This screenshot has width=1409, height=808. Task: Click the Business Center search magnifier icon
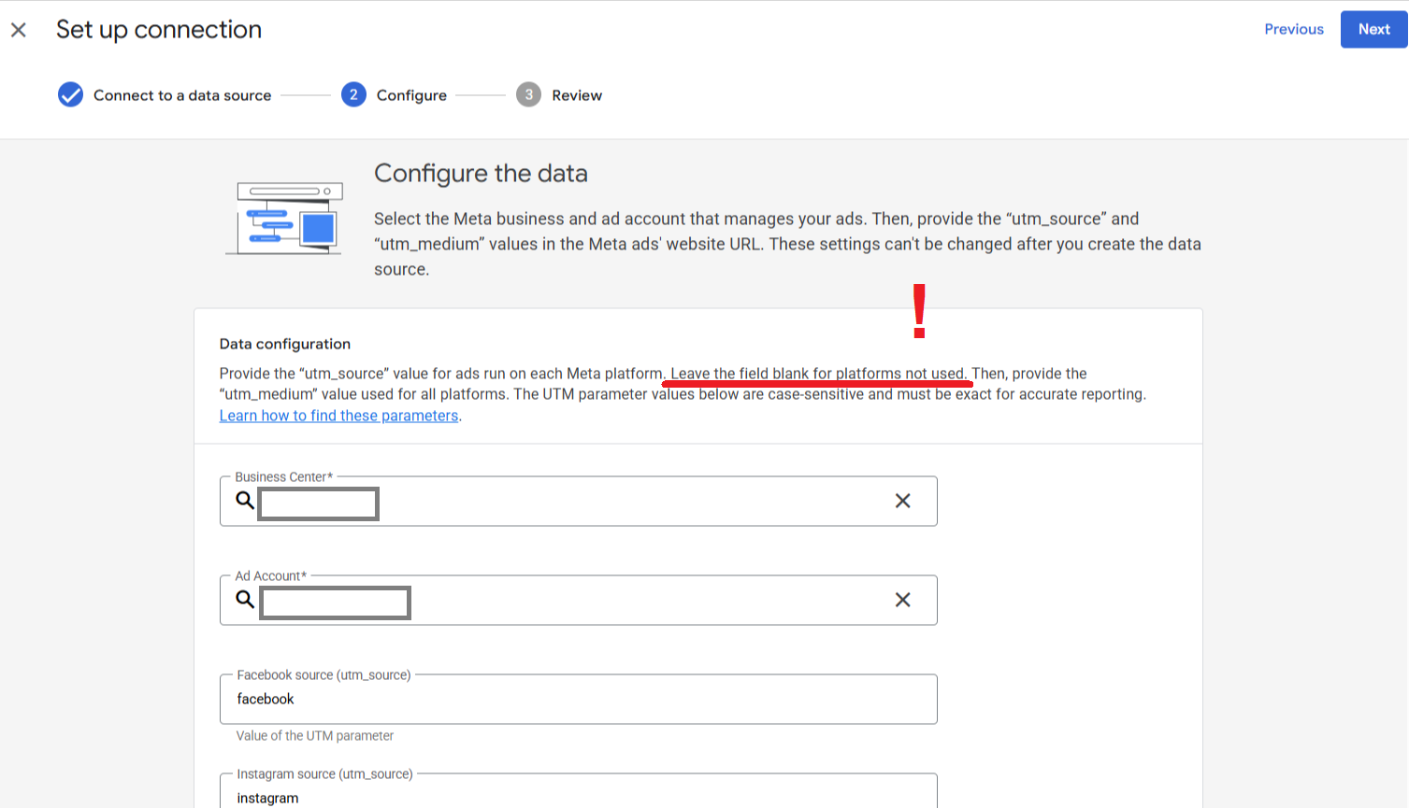coord(245,501)
